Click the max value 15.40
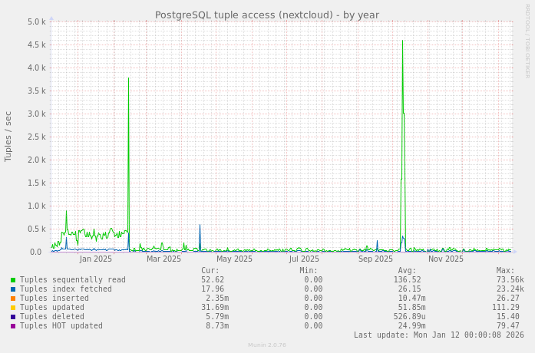This screenshot has width=535, height=353. pos(507,316)
